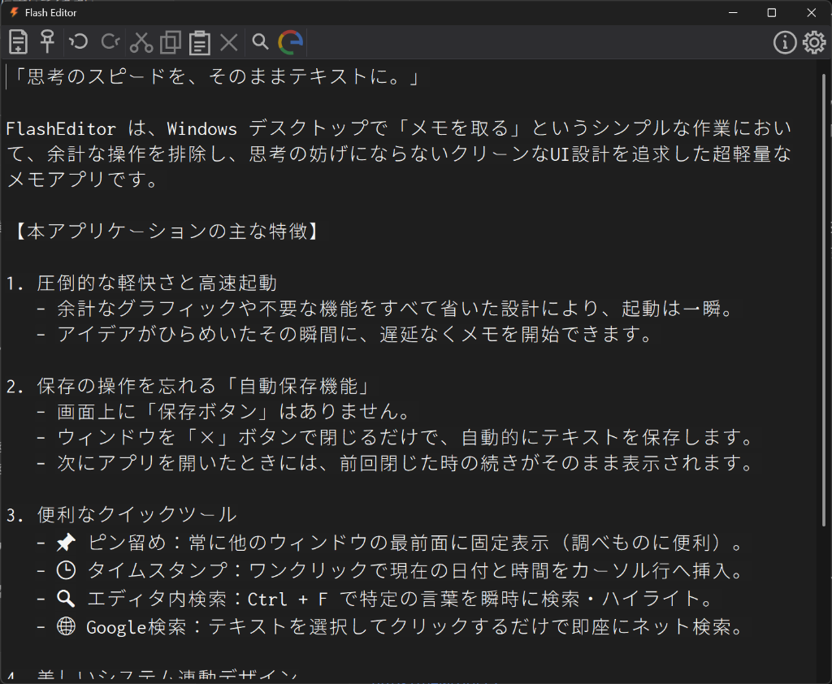The image size is (832, 684).
Task: Click the text 'メモアプリです。'
Action: (x=82, y=180)
